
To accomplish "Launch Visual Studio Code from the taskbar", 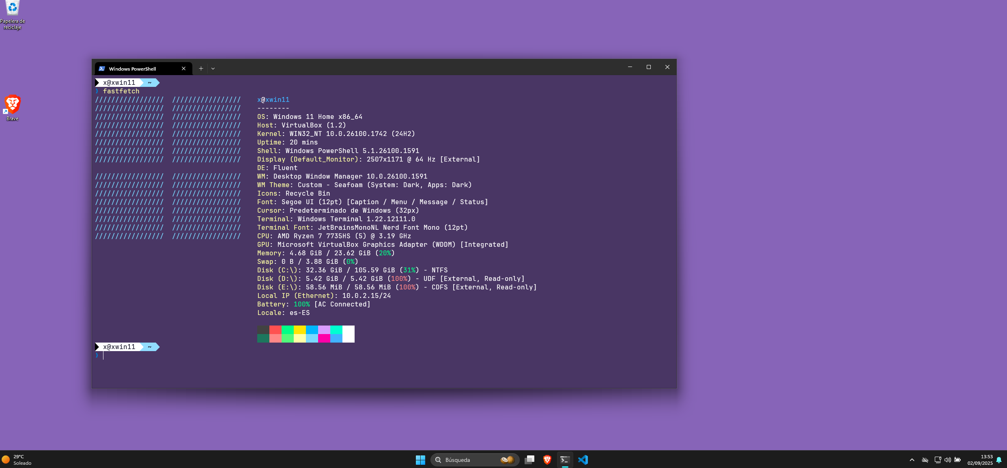I will pos(583,459).
